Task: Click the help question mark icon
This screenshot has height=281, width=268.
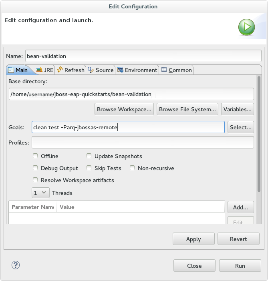Action: tap(16, 265)
